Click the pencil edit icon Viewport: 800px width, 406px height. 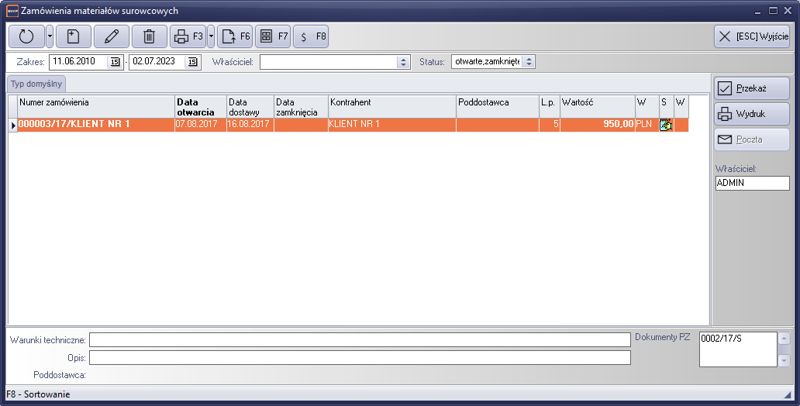click(112, 36)
